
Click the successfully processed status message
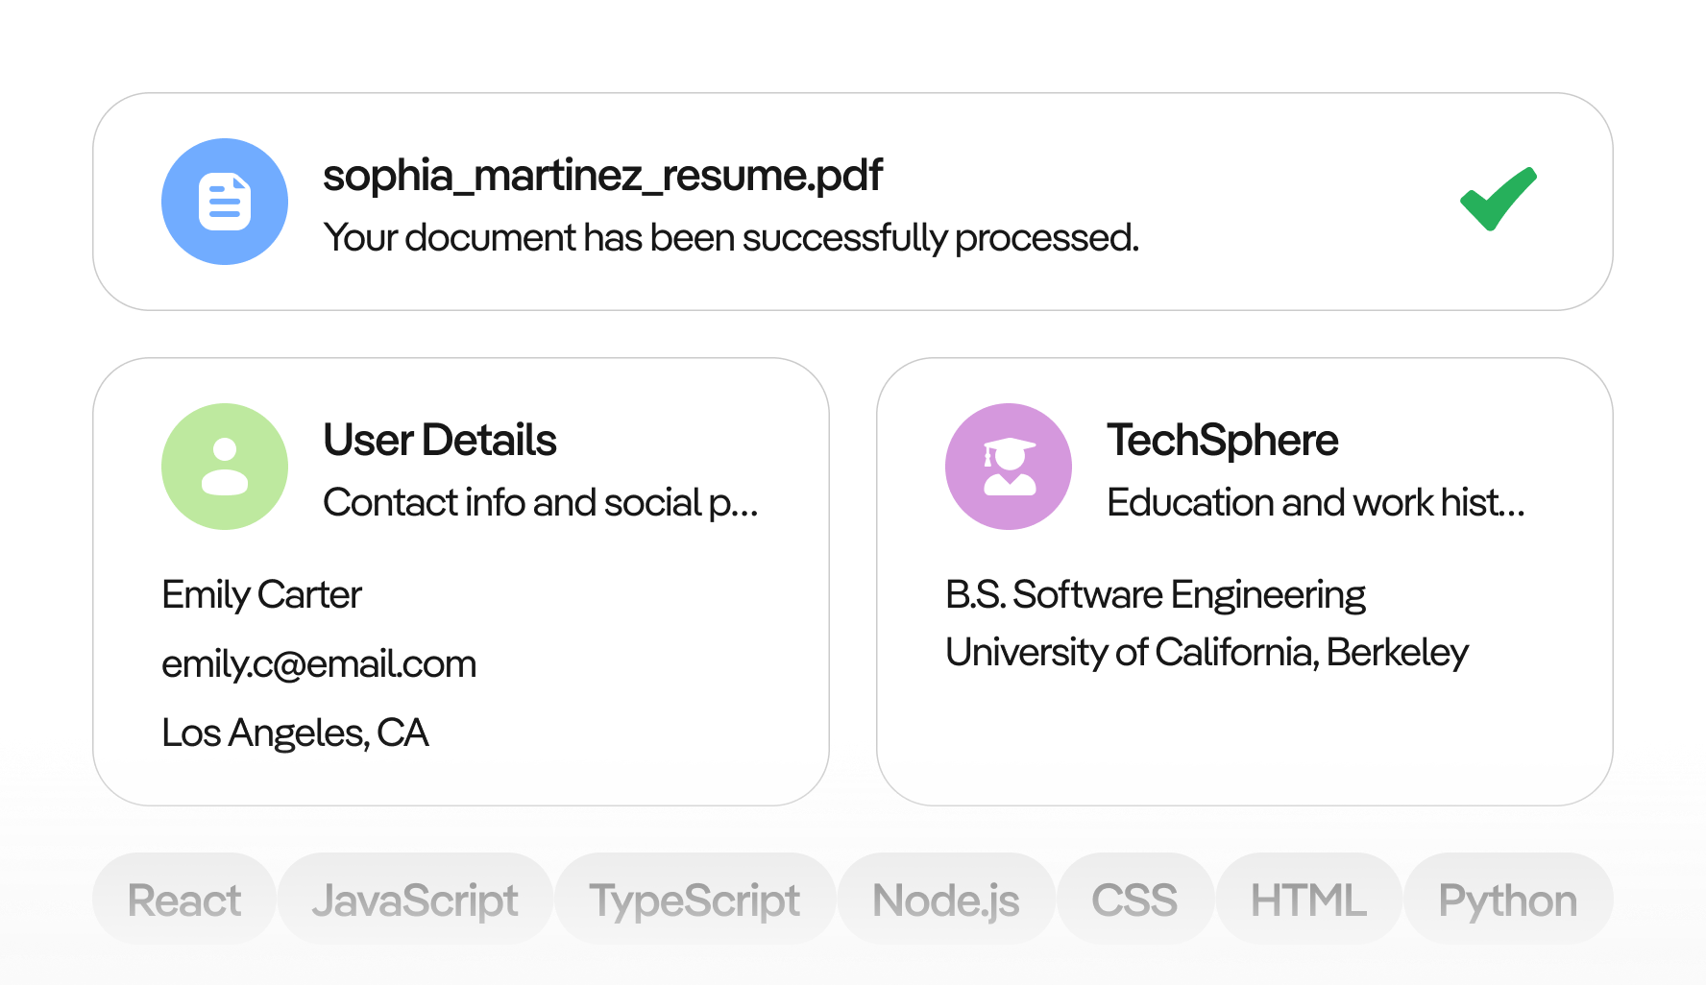pyautogui.click(x=731, y=238)
